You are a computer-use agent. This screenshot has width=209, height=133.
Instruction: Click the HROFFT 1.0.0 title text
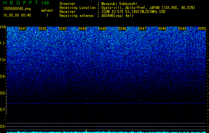click(x=26, y=3)
